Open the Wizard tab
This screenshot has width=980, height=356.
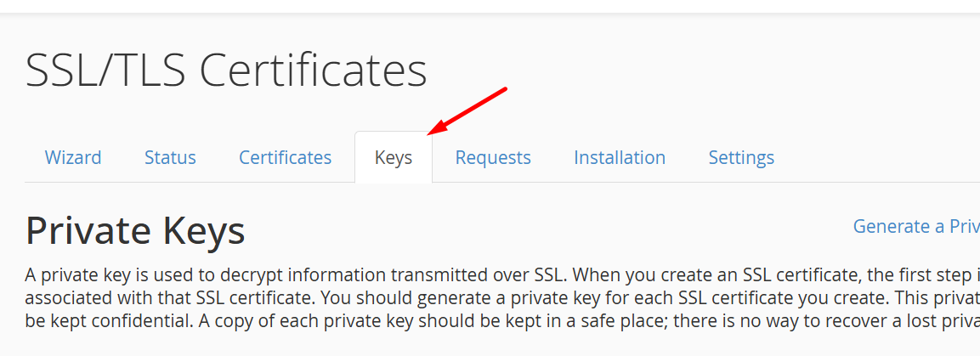(73, 157)
